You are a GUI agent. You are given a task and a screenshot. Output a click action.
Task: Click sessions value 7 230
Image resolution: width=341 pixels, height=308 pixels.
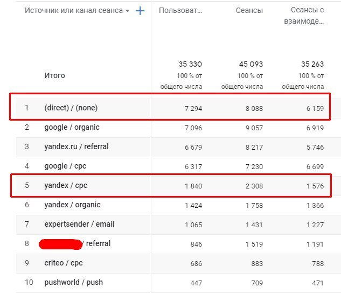click(254, 167)
